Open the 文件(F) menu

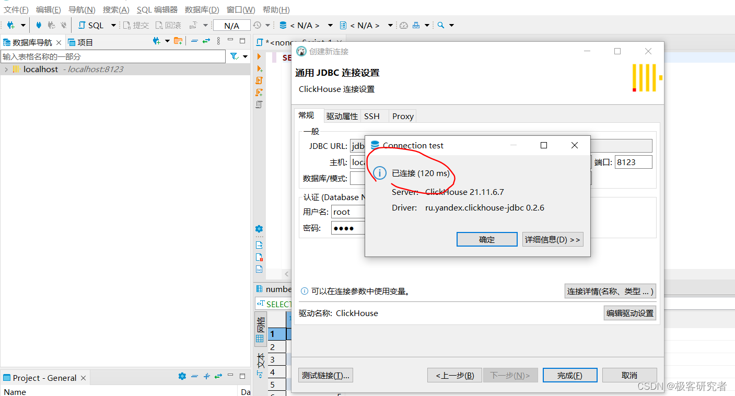(x=16, y=9)
